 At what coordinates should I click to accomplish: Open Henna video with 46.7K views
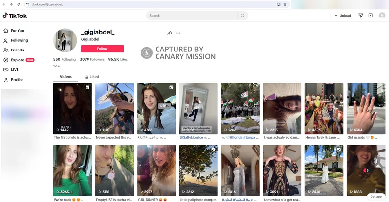(324, 108)
